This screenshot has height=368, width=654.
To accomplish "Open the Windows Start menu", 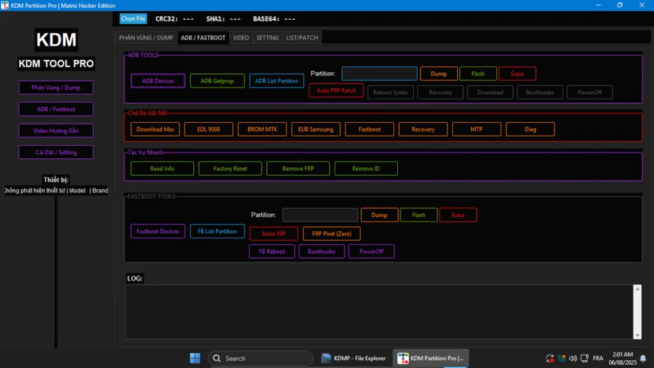I will point(195,358).
